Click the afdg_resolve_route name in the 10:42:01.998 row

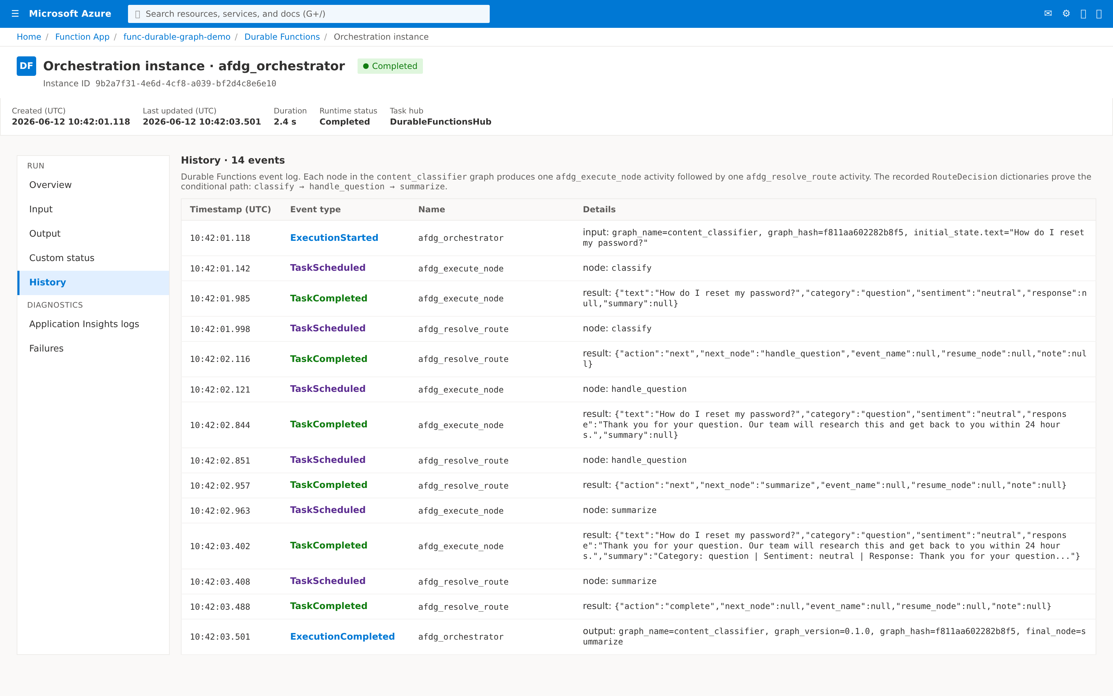point(463,330)
